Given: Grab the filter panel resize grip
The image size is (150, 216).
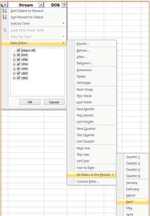Looking at the screenshot, I should point(65,109).
